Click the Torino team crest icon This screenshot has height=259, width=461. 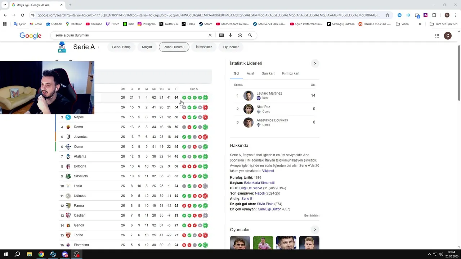pyautogui.click(x=68, y=235)
